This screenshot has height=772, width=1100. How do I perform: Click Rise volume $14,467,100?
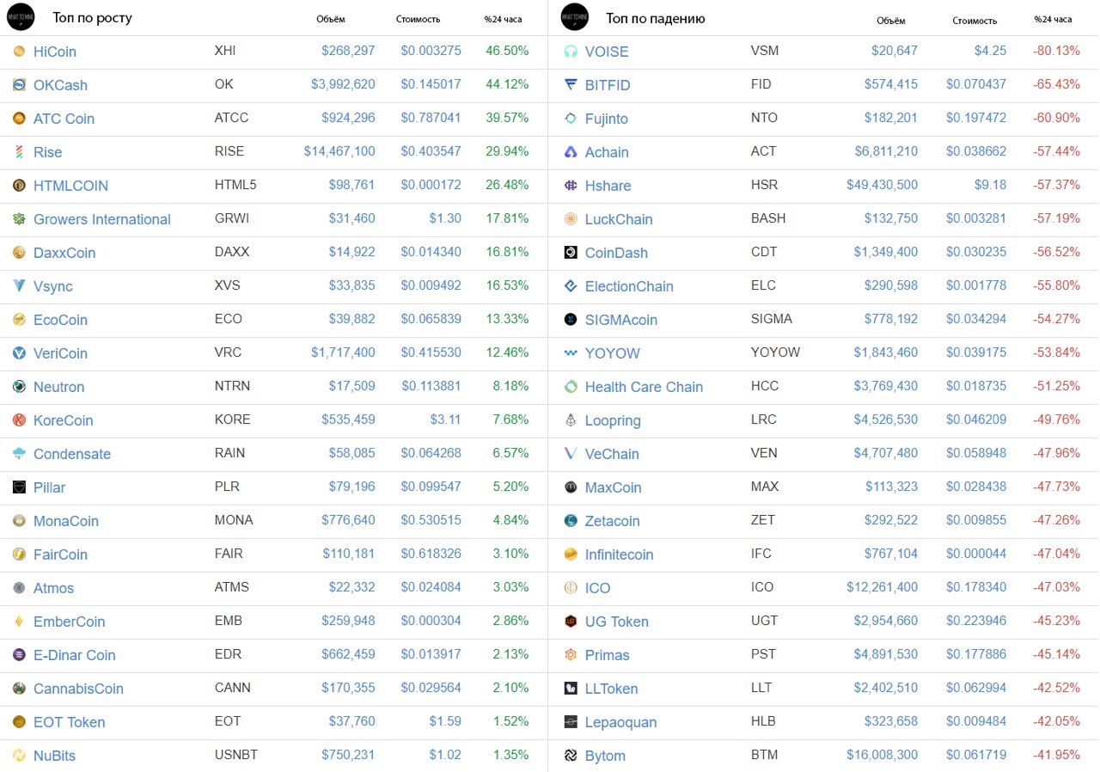(x=339, y=151)
